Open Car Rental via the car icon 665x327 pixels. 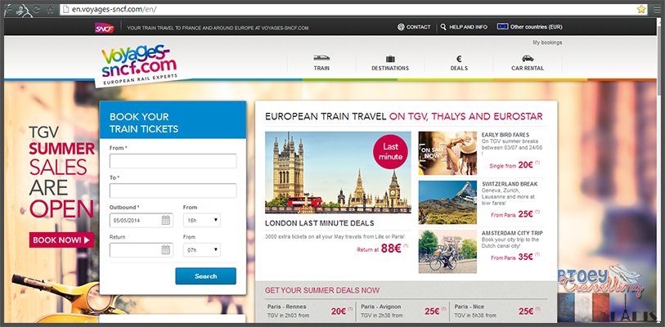(x=528, y=59)
